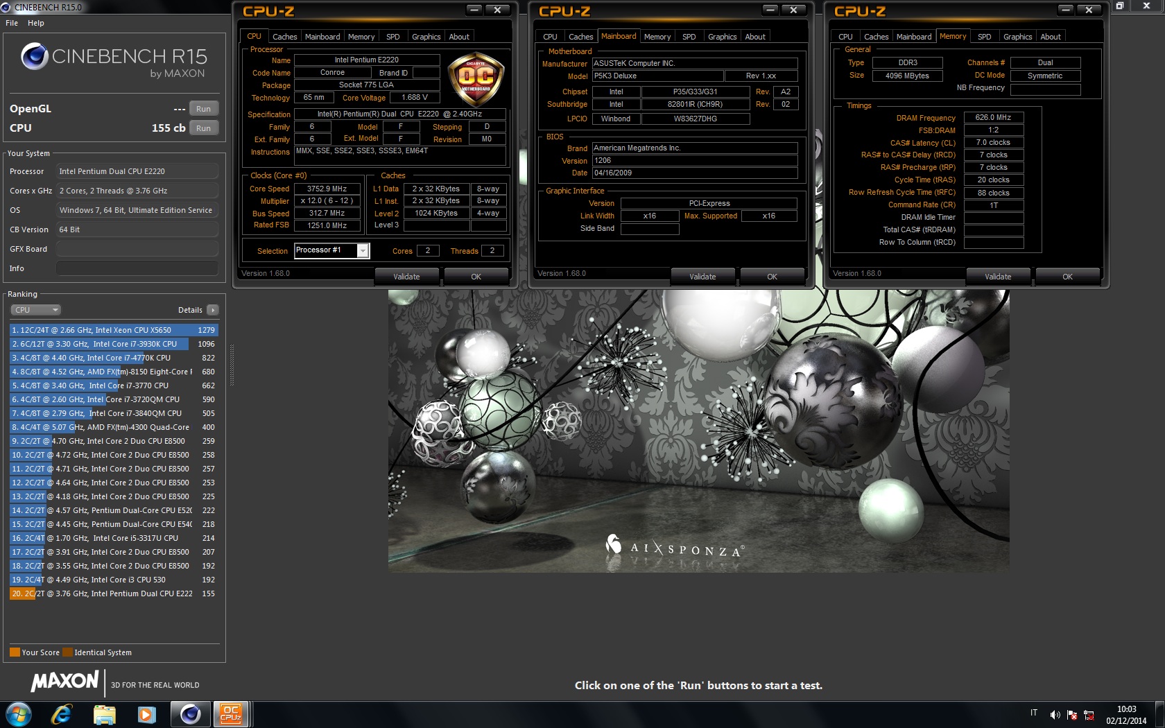Click the network tray icon
This screenshot has width=1165, height=728.
(x=1089, y=715)
